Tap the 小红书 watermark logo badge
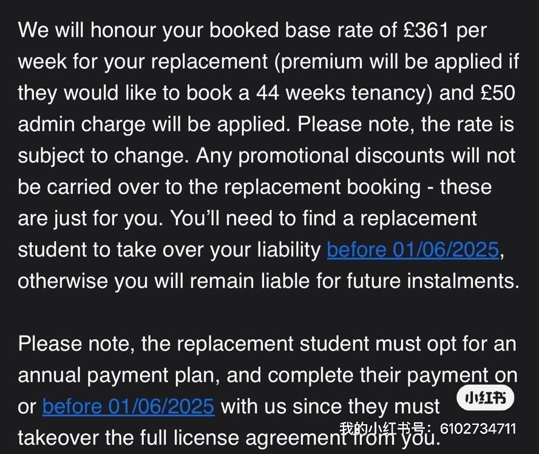The height and width of the screenshot is (454, 539). [486, 398]
